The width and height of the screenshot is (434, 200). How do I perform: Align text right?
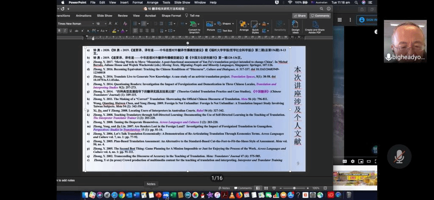coord(147,31)
